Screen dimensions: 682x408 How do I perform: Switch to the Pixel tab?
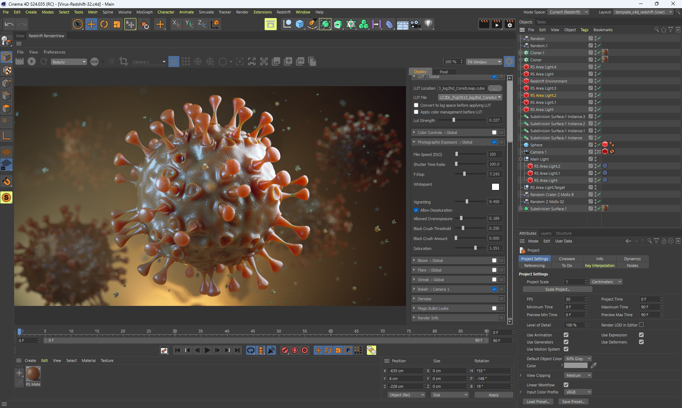444,72
